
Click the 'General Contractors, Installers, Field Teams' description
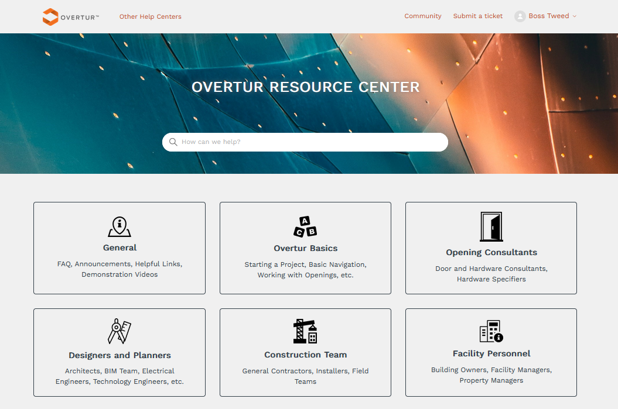click(305, 376)
